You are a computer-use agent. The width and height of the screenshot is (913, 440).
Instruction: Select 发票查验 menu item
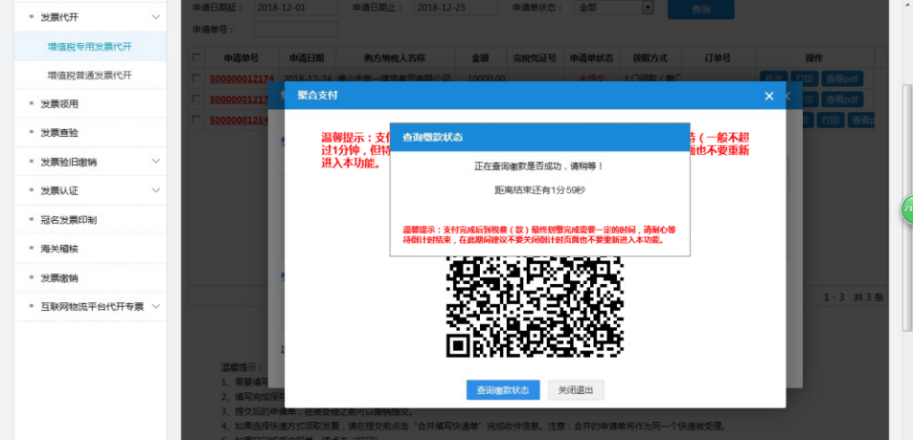[x=58, y=133]
